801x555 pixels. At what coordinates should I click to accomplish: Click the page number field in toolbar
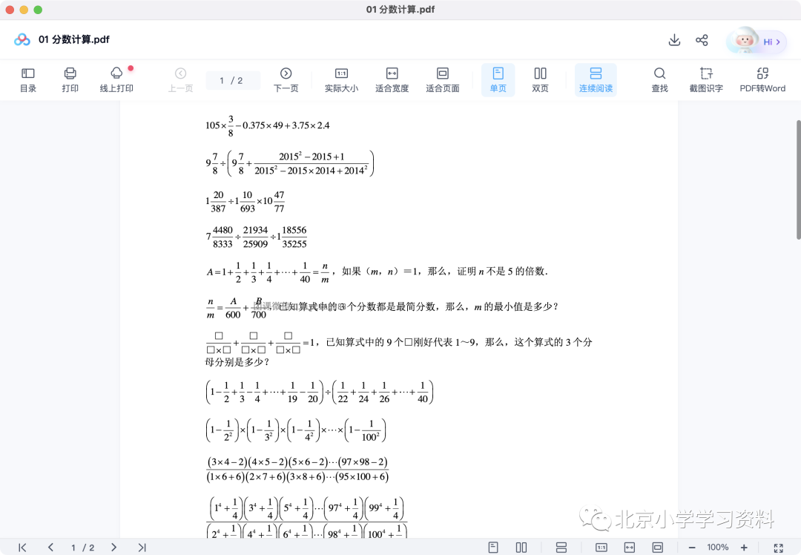click(x=232, y=80)
